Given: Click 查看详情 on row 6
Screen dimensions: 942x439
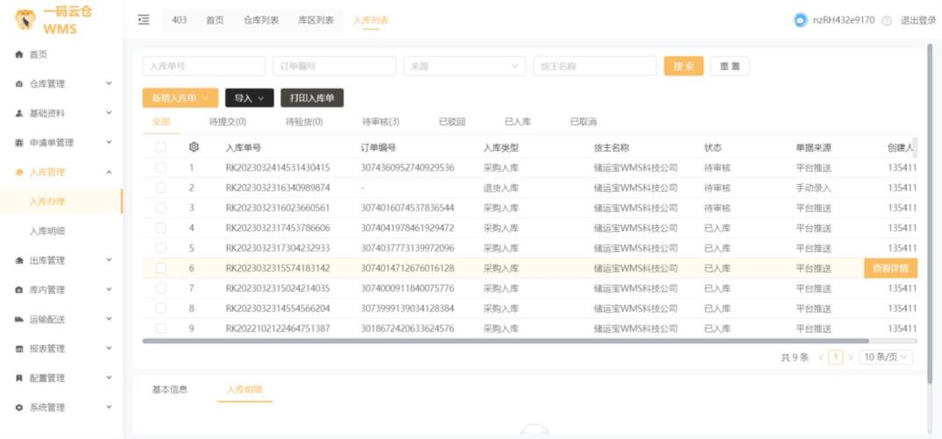Looking at the screenshot, I should (x=891, y=268).
